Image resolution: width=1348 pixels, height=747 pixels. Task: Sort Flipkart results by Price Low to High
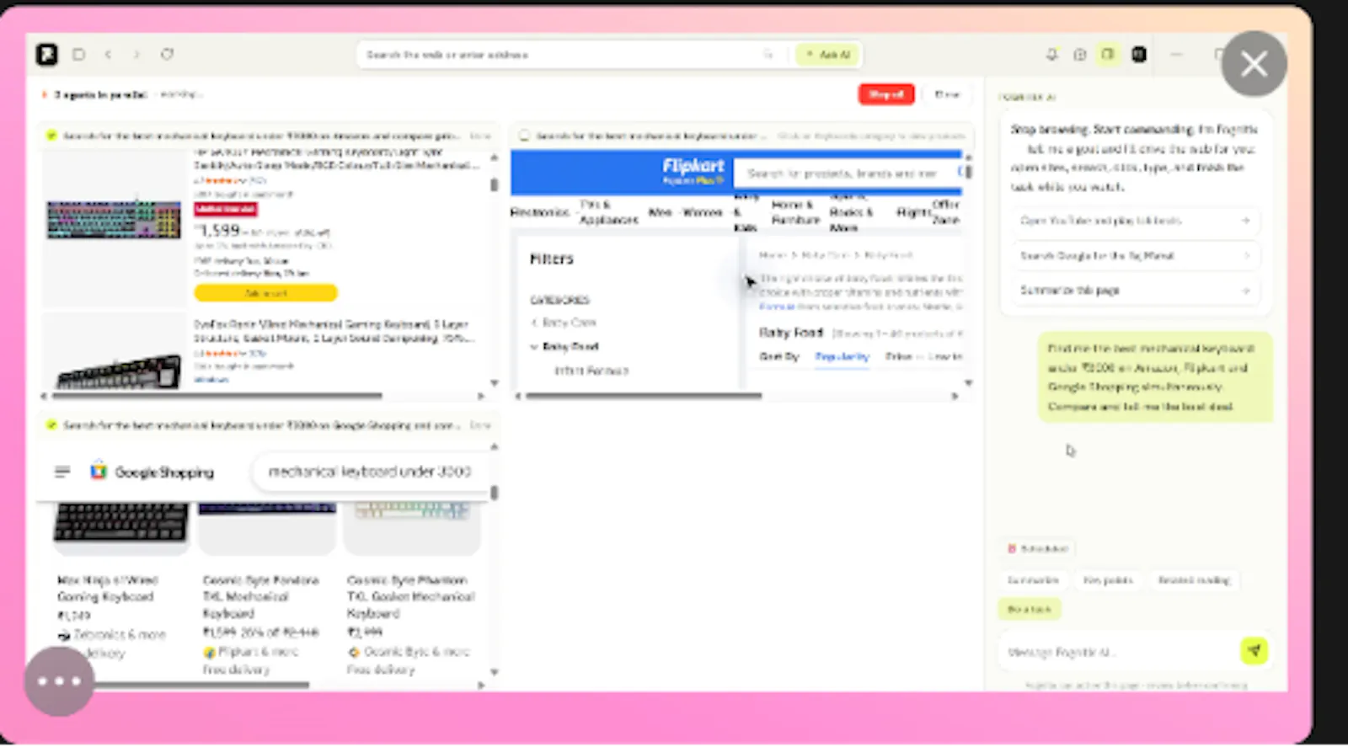[922, 357]
